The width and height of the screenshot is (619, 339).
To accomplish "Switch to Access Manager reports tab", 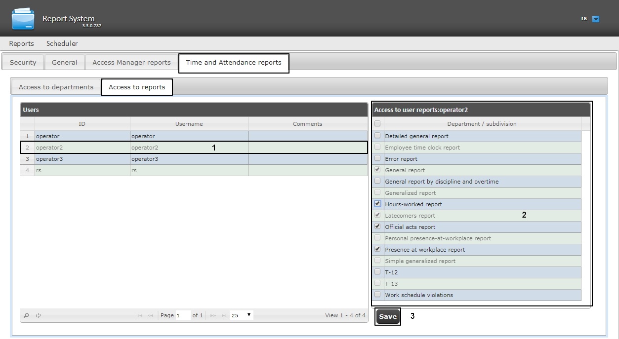I will (131, 63).
